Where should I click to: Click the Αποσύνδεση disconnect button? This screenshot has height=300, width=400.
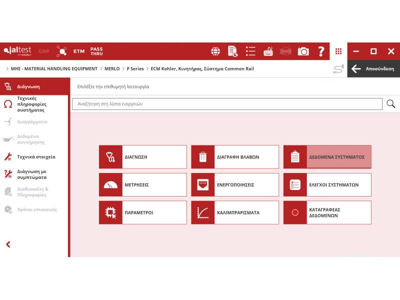(x=373, y=69)
